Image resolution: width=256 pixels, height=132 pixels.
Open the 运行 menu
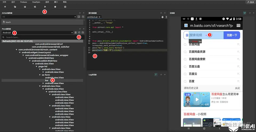(13, 2)
